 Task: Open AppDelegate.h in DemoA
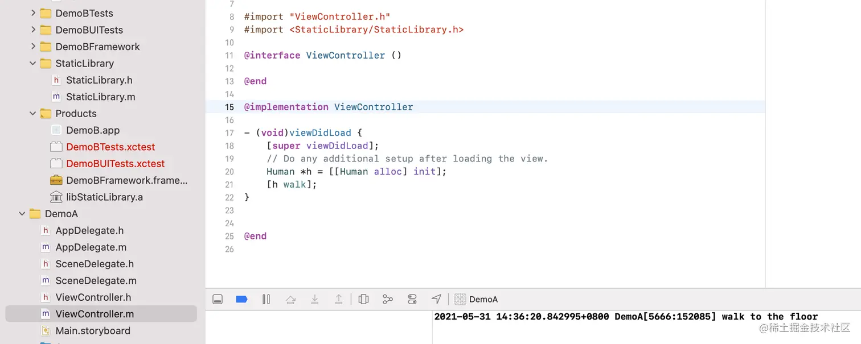(89, 230)
